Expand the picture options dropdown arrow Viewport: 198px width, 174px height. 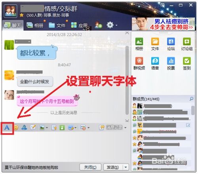[x=47, y=128]
